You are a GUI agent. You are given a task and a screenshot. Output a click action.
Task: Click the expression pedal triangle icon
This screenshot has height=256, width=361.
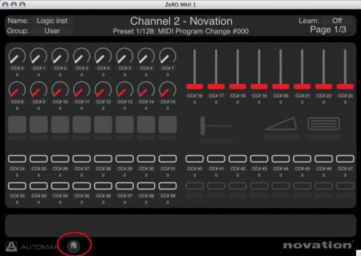(x=281, y=124)
